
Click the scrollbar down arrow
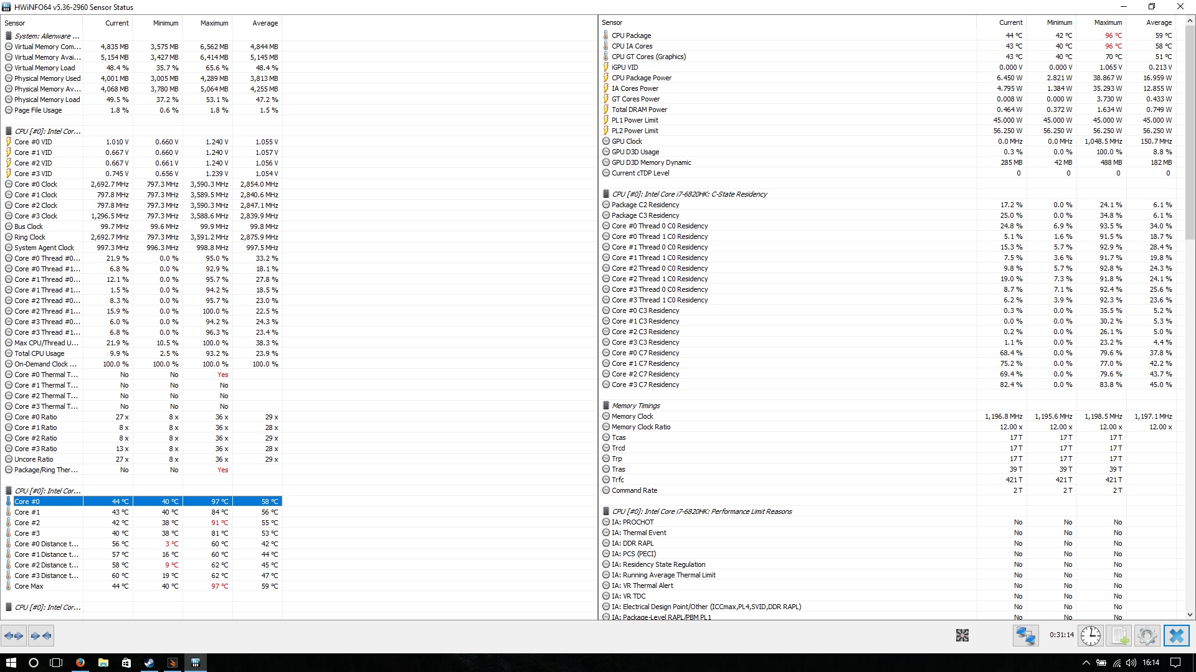[1190, 615]
